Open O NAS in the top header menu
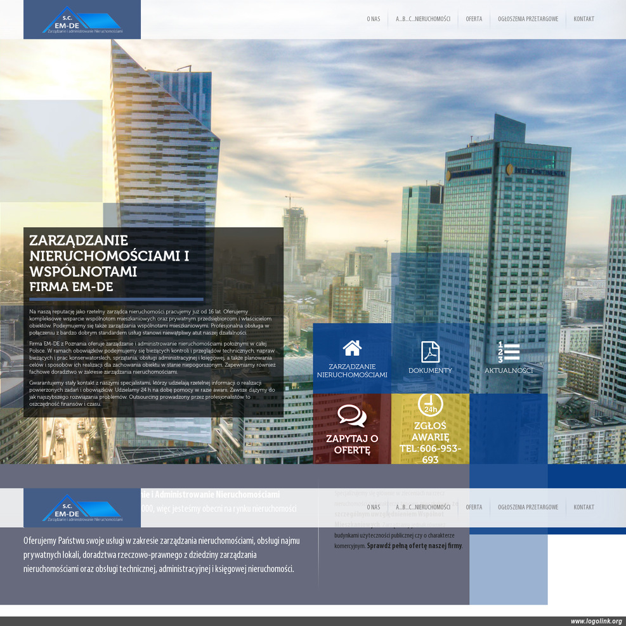This screenshot has width=626, height=626. point(374,19)
